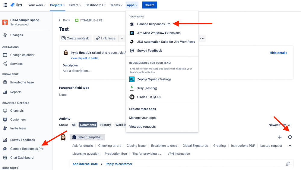Screen dimensions: 301x170
Task: Open Channels monitor icon in sidebar
Action: [x=5, y=111]
